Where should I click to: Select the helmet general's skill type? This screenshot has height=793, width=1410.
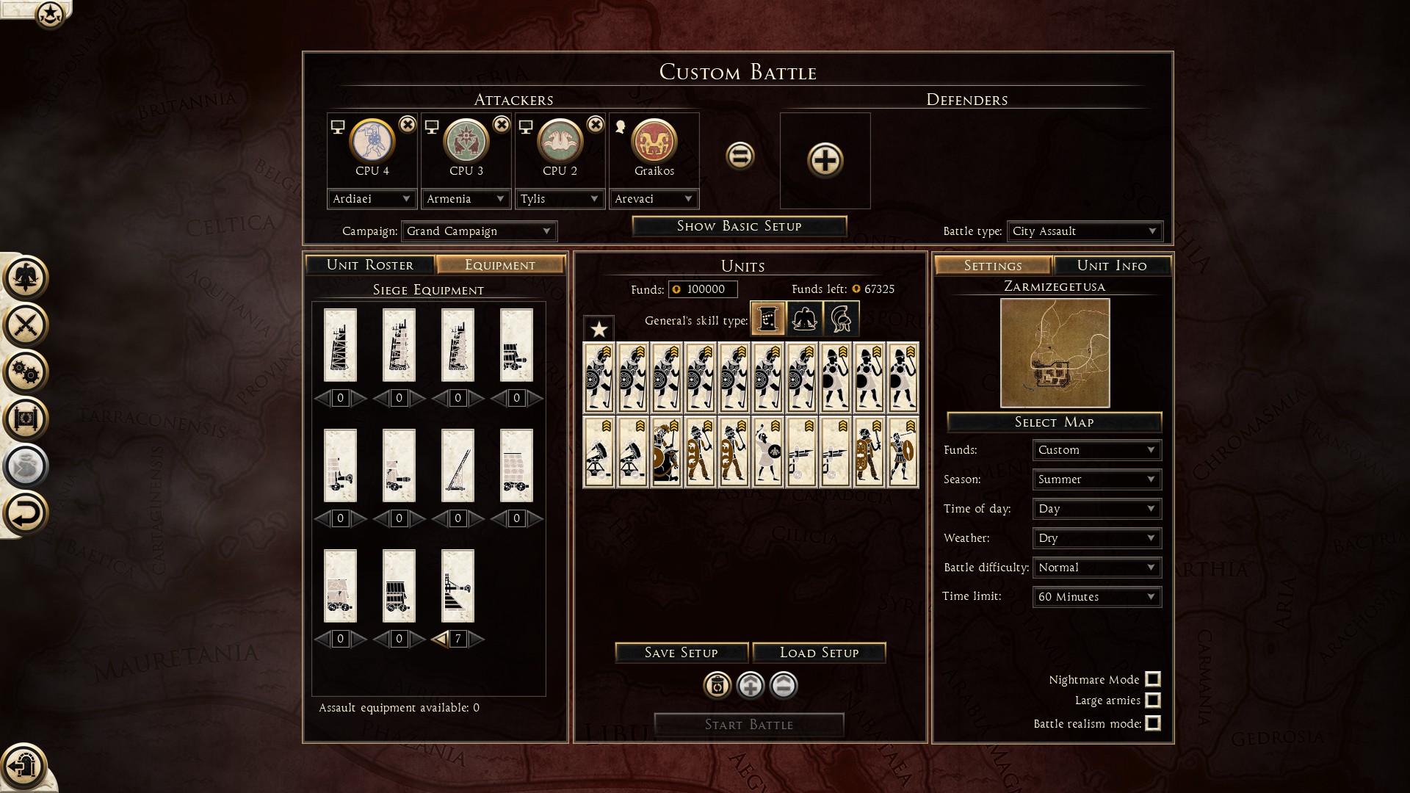842,319
